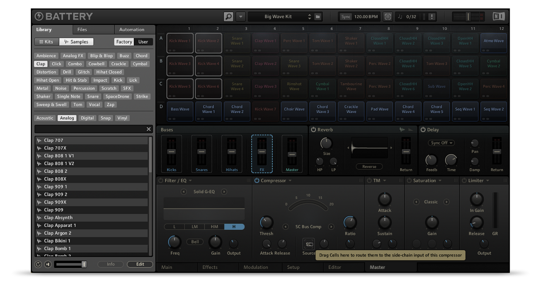Click the Kits grid view button

(47, 42)
